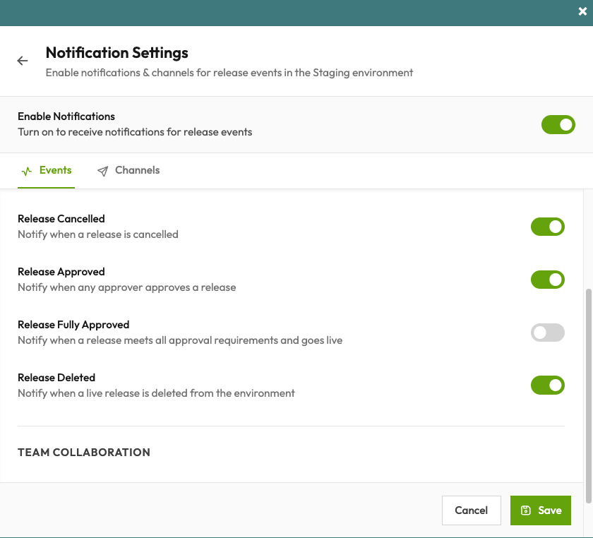This screenshot has height=538, width=593.
Task: Click the Cancel button
Action: [x=471, y=510]
